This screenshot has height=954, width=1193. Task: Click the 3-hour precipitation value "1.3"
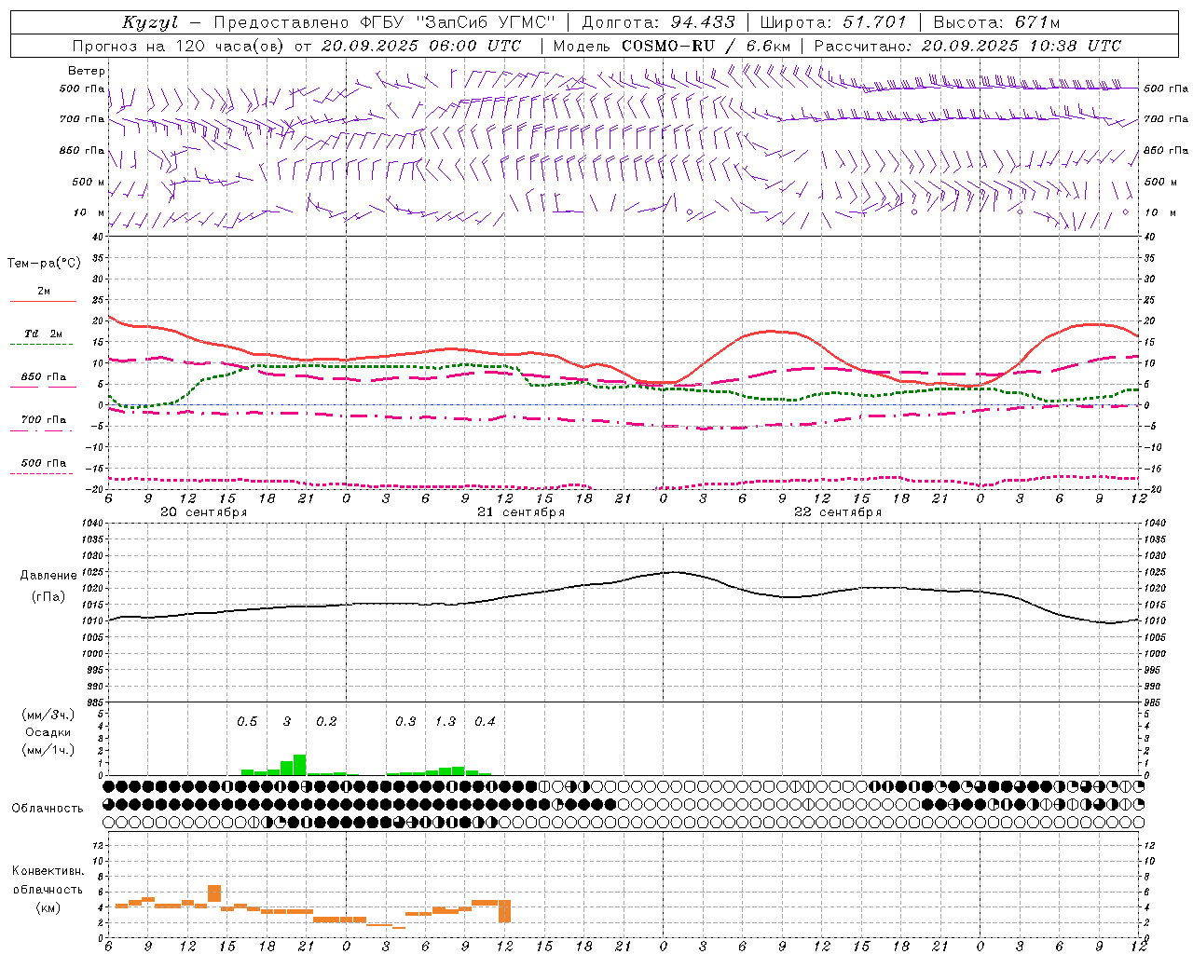[446, 722]
